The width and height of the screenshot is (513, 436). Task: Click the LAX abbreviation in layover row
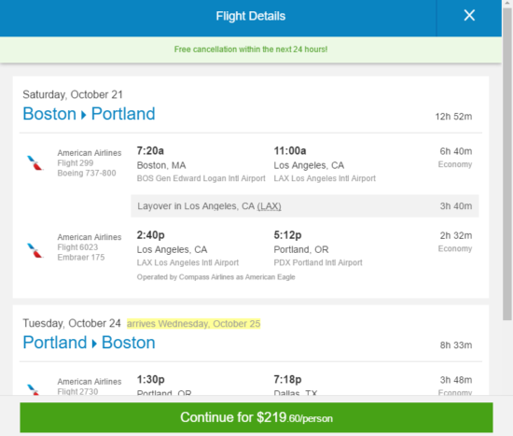coord(269,206)
